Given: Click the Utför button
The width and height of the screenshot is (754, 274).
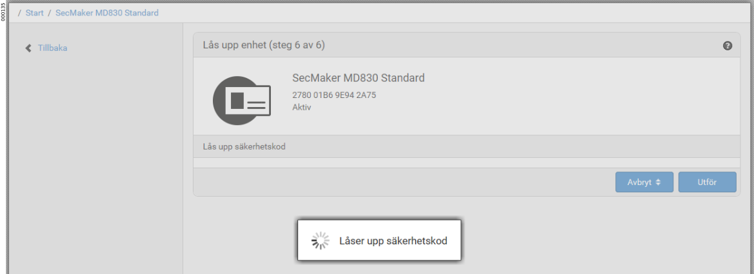Looking at the screenshot, I should point(708,182).
